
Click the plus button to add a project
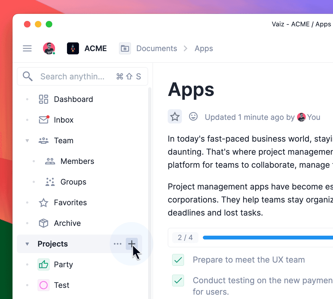132,244
